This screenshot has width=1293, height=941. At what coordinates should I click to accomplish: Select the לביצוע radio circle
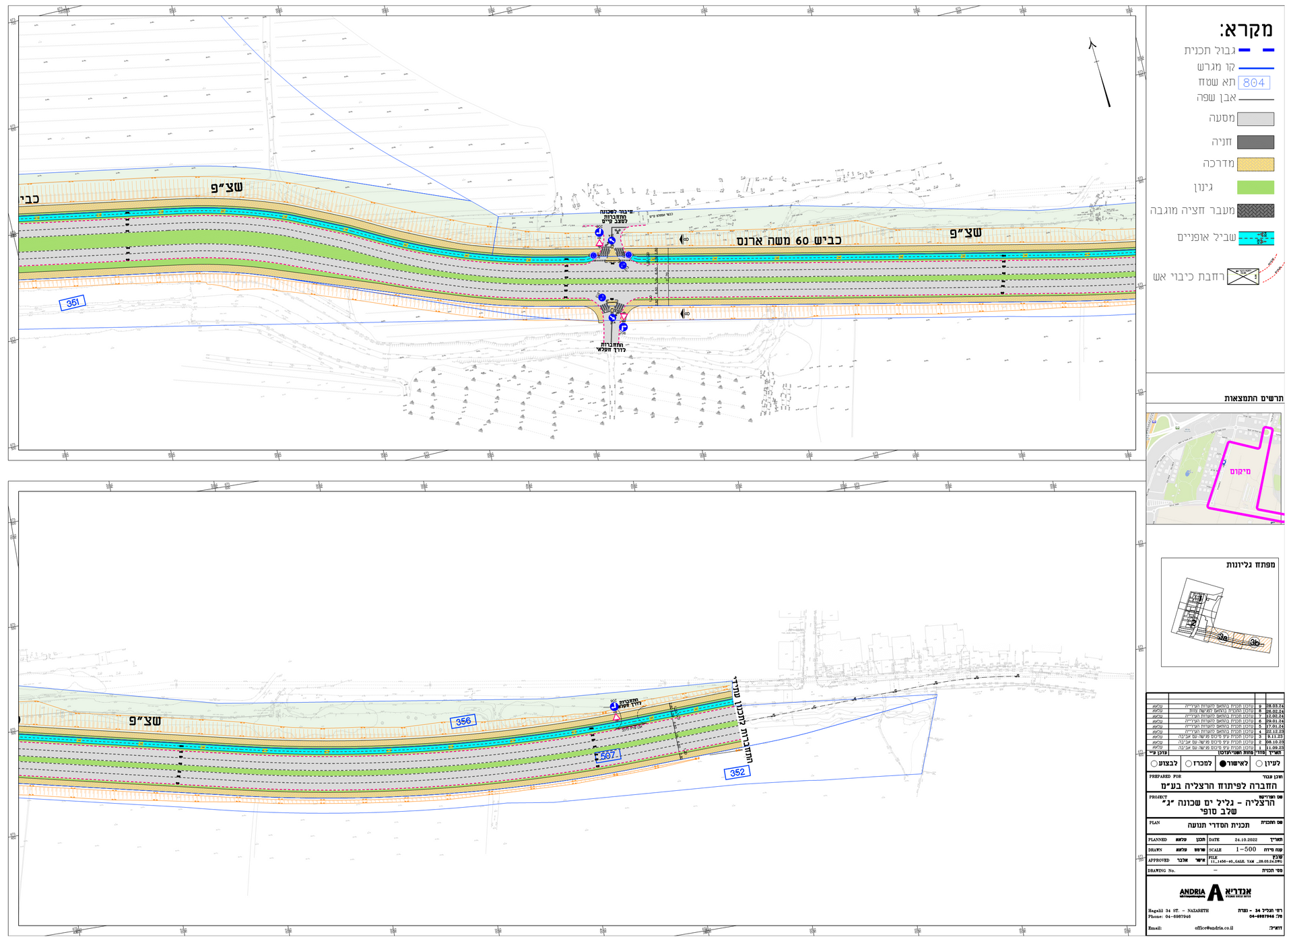pos(1154,764)
